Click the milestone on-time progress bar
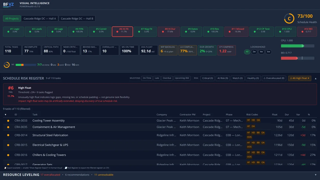Image resolution: width=320 pixels, height=180 pixels. tap(26, 65)
